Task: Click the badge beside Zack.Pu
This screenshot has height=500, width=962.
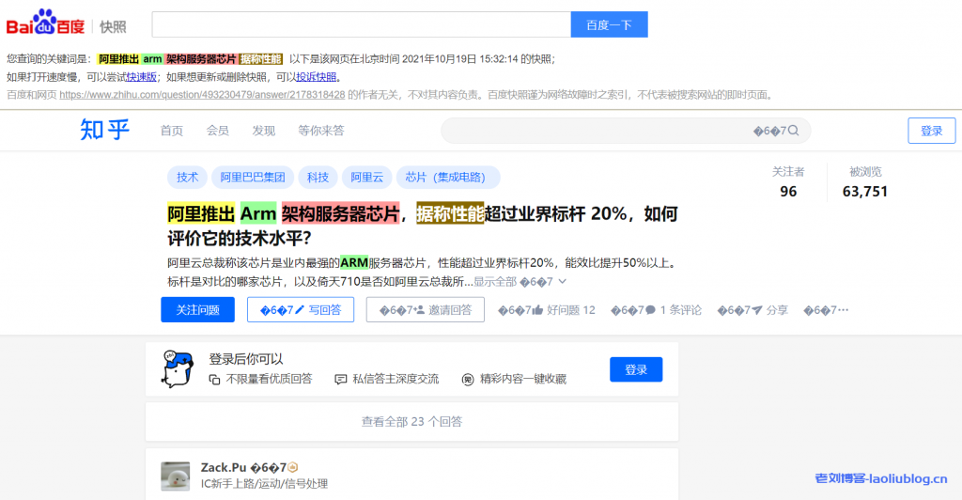Action: (x=293, y=467)
